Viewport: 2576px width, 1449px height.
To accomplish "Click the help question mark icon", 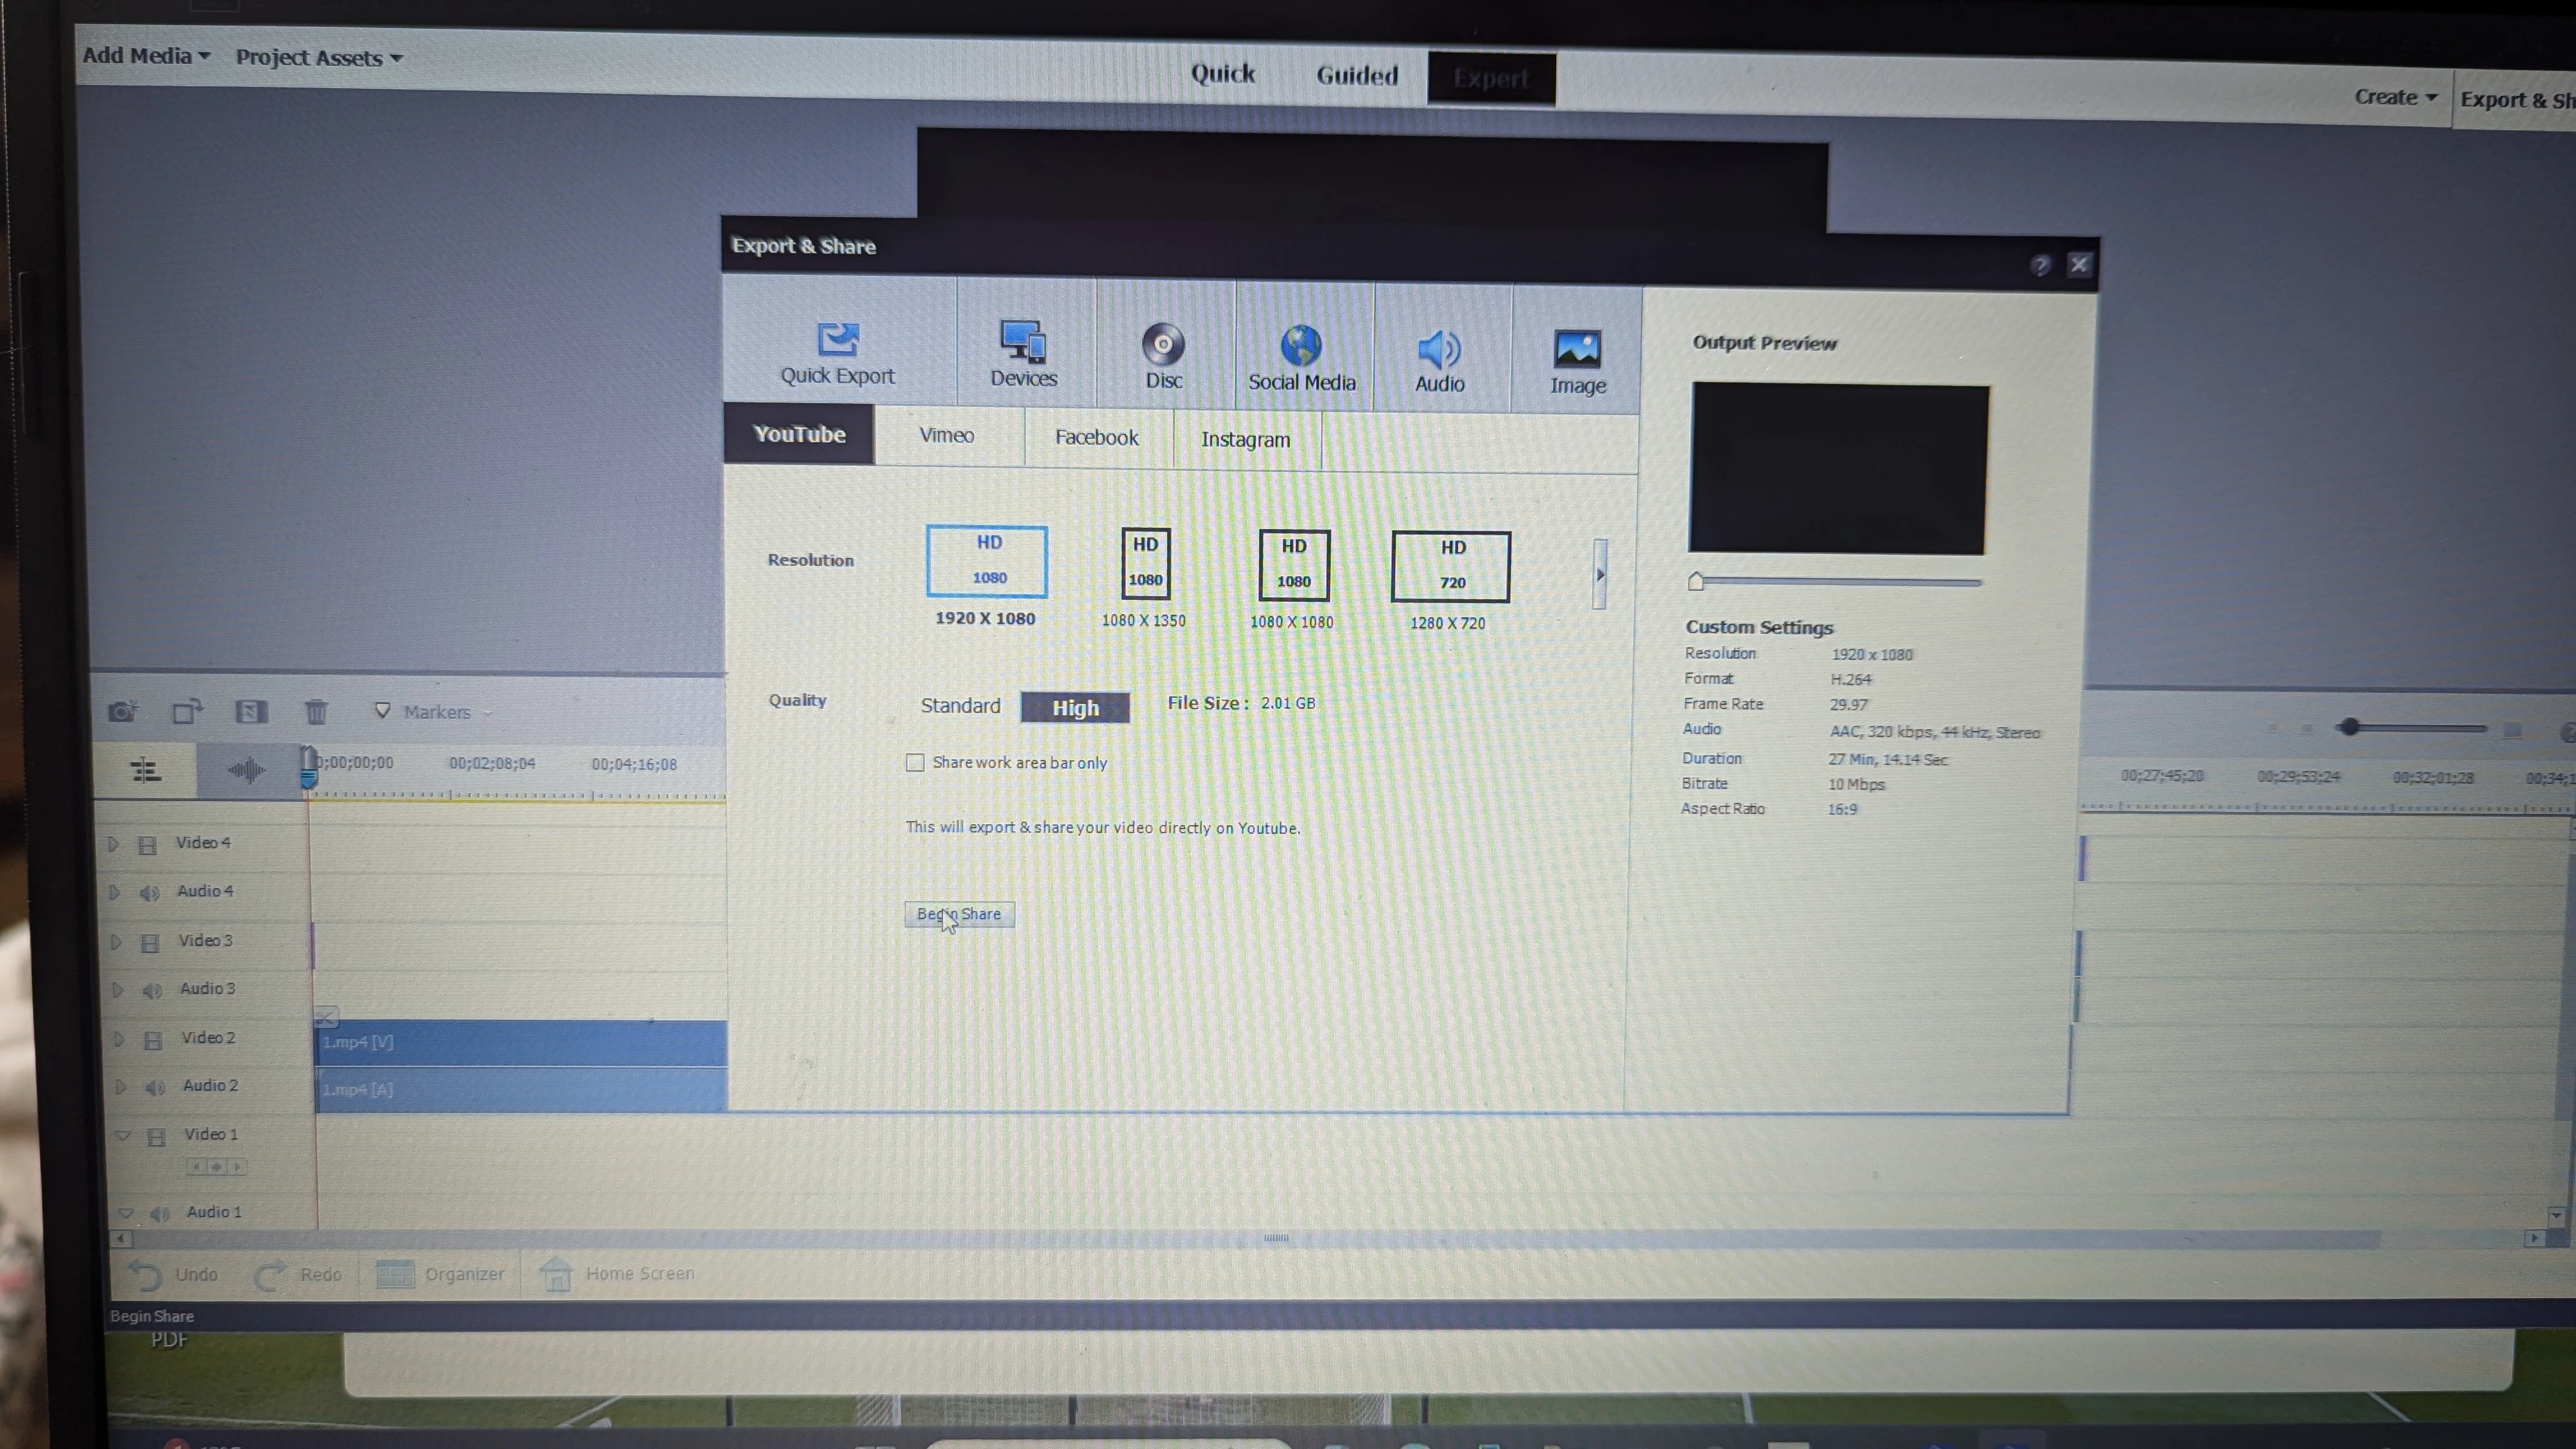I will pos(2040,265).
